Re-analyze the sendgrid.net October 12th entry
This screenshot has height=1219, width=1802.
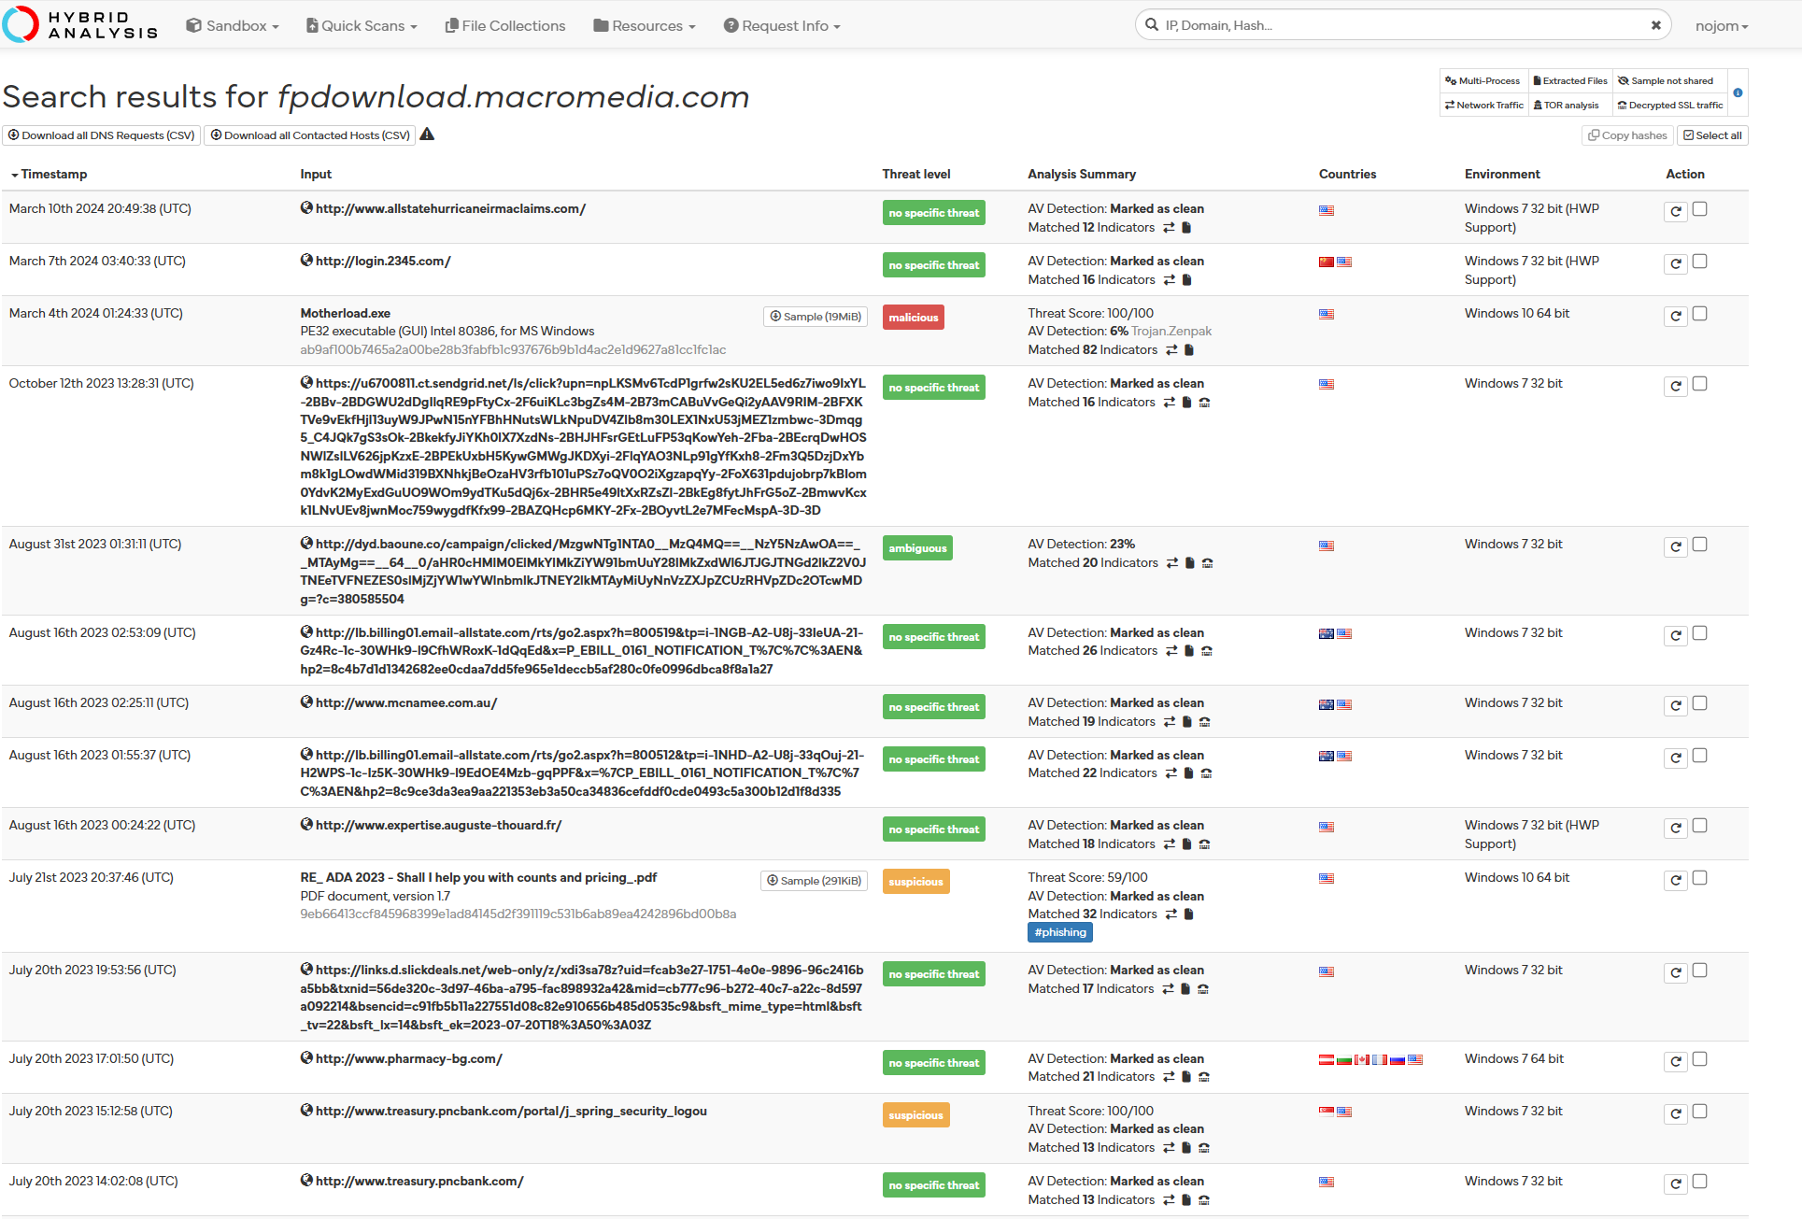(1676, 386)
